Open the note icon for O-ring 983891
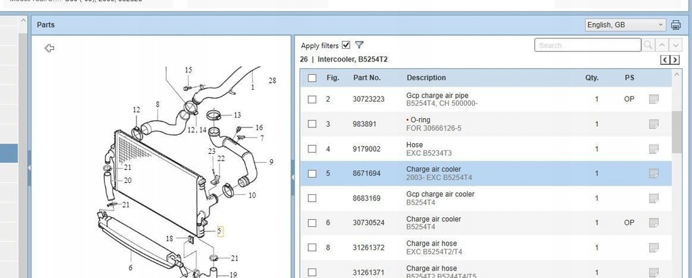The image size is (692, 278). tap(653, 123)
